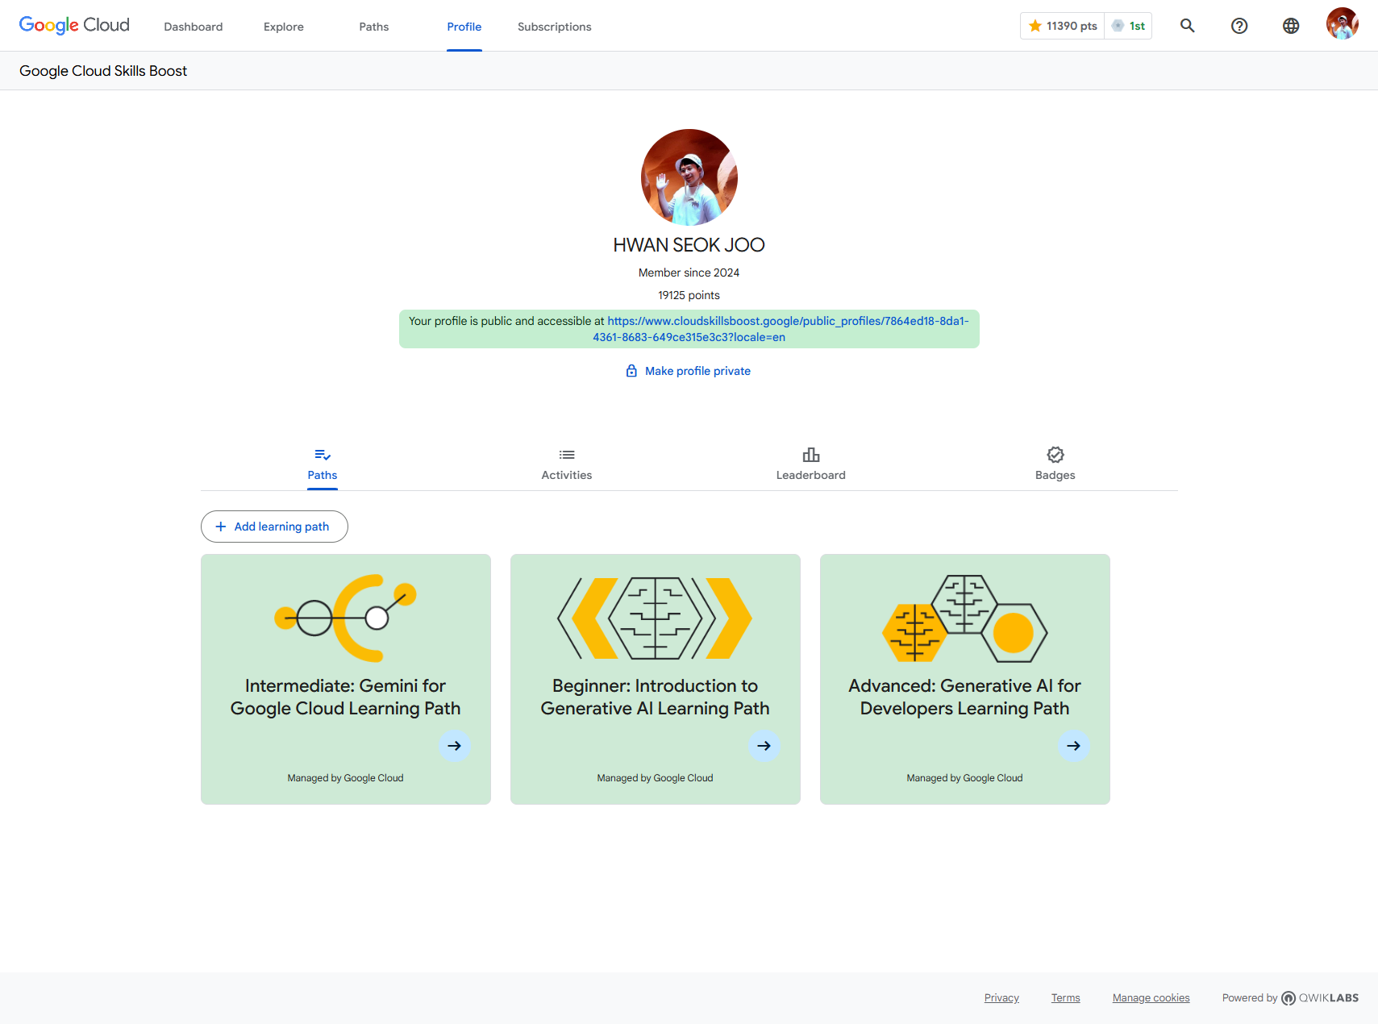Click the arrow on Intermediate Gemini path card
The width and height of the screenshot is (1378, 1024).
[x=455, y=746]
